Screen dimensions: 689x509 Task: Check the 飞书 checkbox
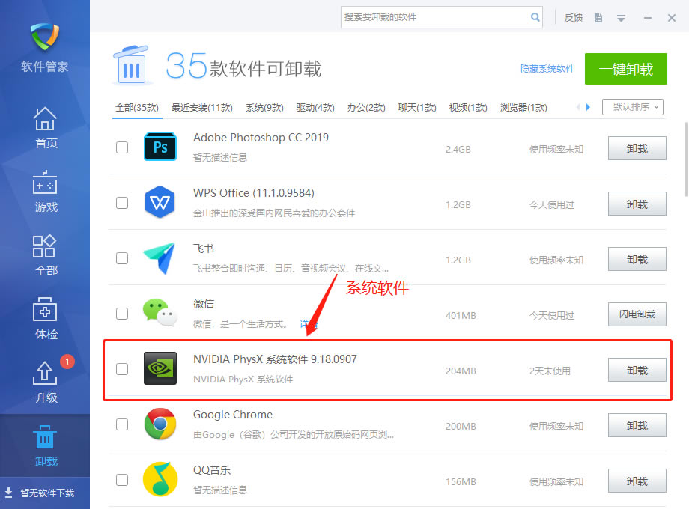pyautogui.click(x=122, y=258)
